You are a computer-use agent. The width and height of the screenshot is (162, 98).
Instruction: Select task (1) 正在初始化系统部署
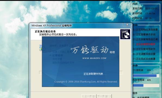click(x=145, y=30)
